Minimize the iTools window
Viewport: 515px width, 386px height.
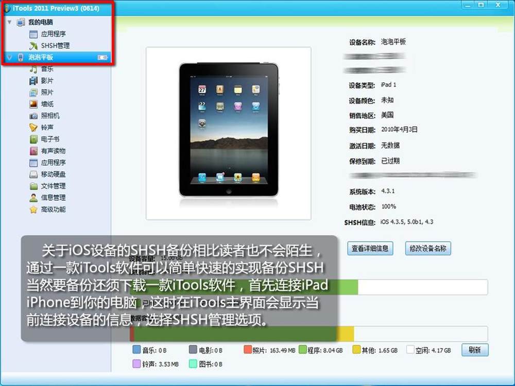point(468,5)
